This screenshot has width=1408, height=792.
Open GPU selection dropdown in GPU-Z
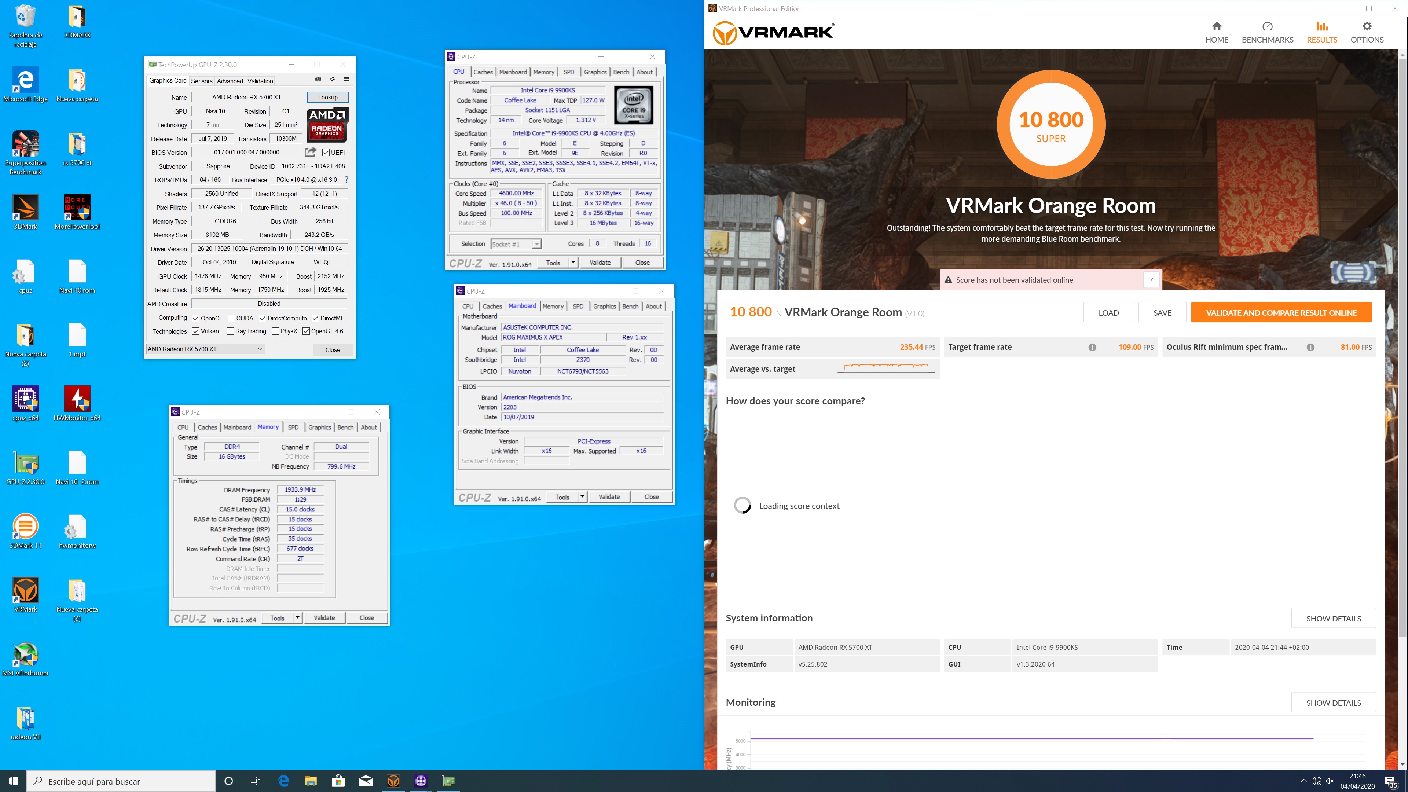pos(205,349)
